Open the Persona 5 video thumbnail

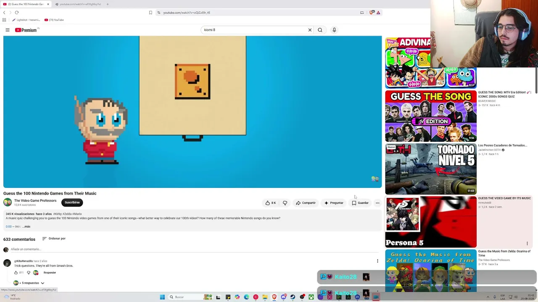pos(431,222)
